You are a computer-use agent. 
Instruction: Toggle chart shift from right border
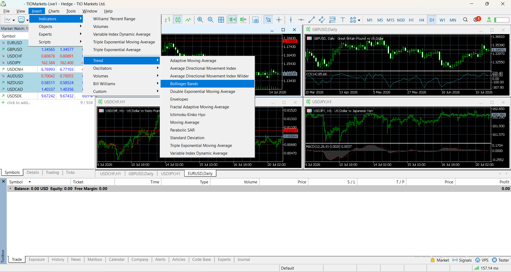click(243, 20)
